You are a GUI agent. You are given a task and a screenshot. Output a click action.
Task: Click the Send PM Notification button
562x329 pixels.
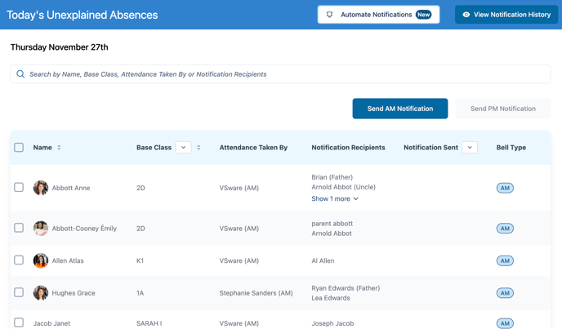(502, 109)
